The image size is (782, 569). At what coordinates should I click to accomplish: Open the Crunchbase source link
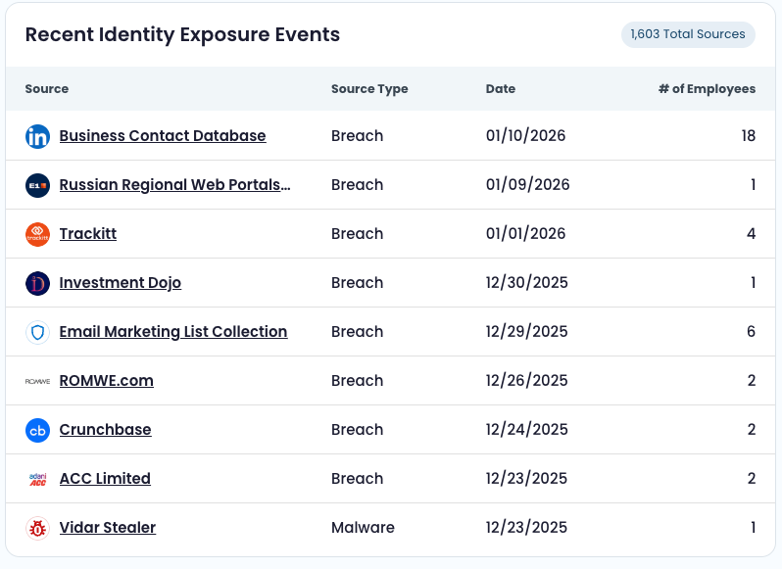click(x=105, y=429)
